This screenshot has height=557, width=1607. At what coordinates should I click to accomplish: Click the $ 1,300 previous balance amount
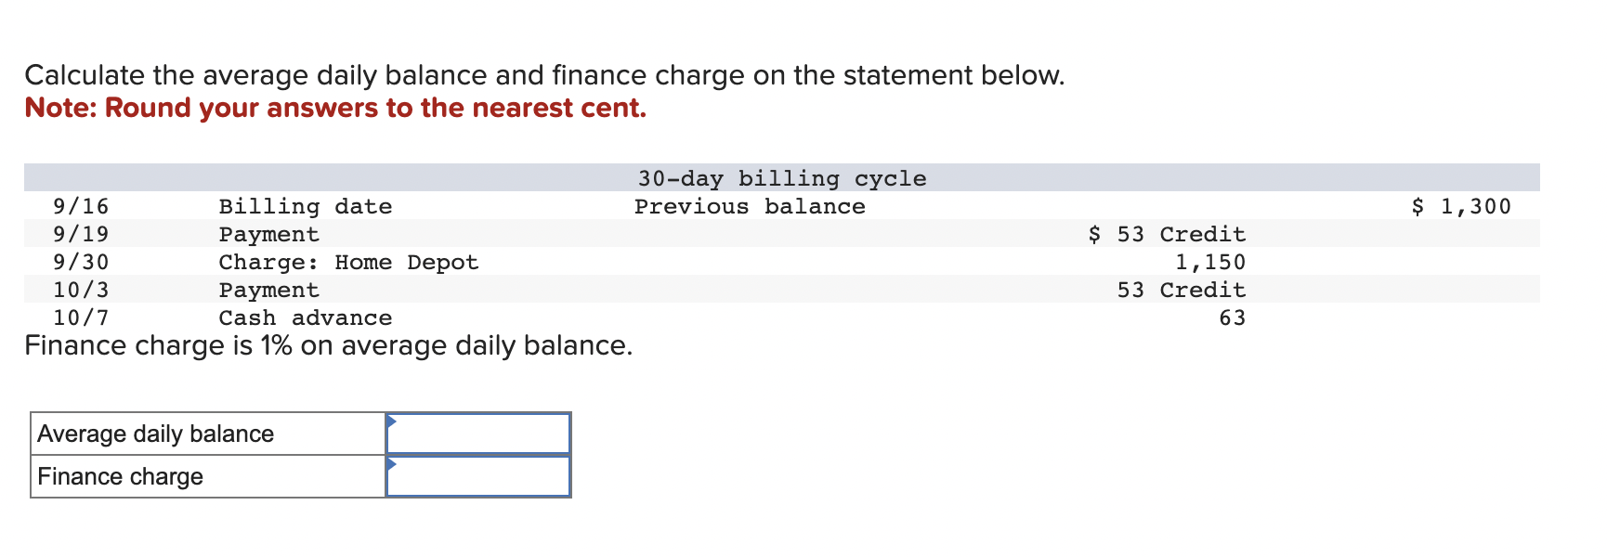point(1461,206)
